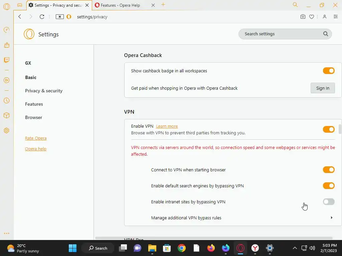342x256 pixels.
Task: Click Learn more link next to Enable VPN
Action: [x=167, y=126]
